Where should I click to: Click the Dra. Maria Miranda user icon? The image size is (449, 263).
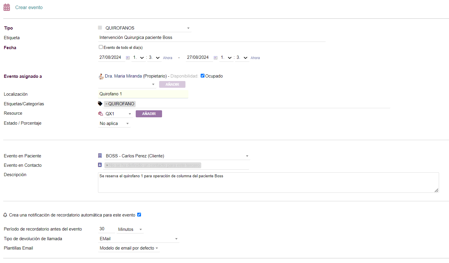(x=101, y=76)
